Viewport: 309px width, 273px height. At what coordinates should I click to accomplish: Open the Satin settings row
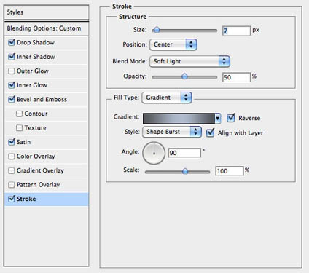47,142
